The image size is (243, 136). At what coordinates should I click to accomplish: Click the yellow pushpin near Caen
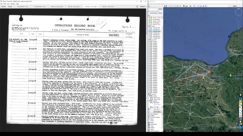(x=204, y=77)
